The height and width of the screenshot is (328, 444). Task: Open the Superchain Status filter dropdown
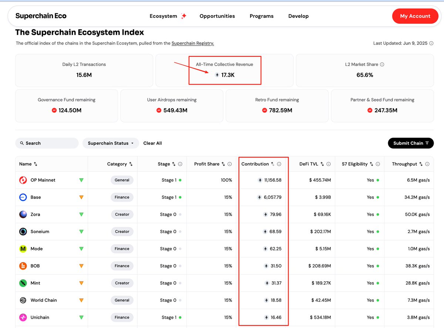point(111,143)
